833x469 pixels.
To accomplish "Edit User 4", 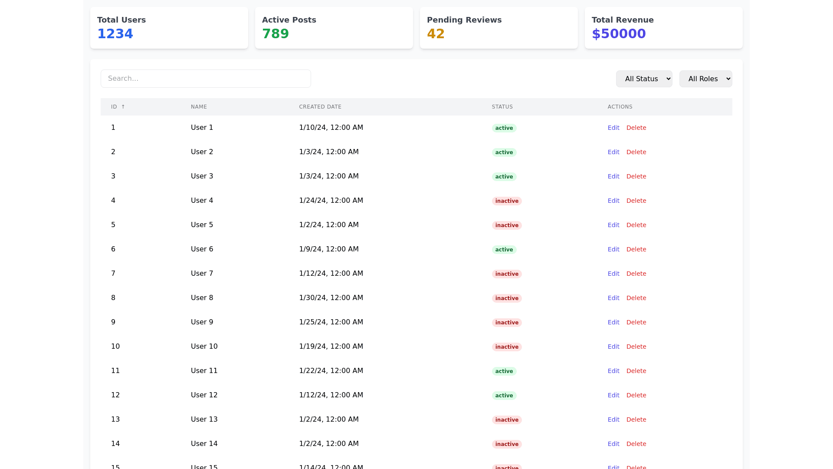I will point(613,201).
